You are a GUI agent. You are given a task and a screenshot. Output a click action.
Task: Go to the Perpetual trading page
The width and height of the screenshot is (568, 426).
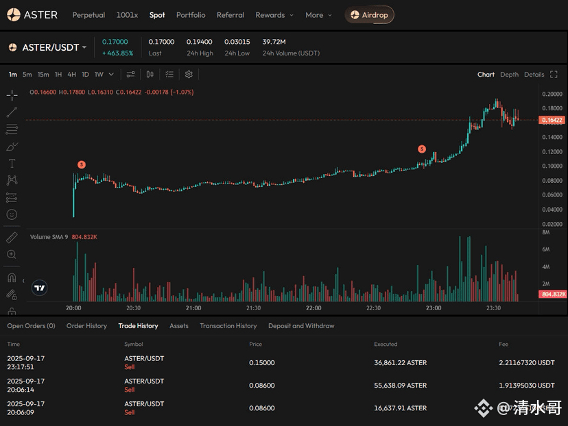coord(88,15)
